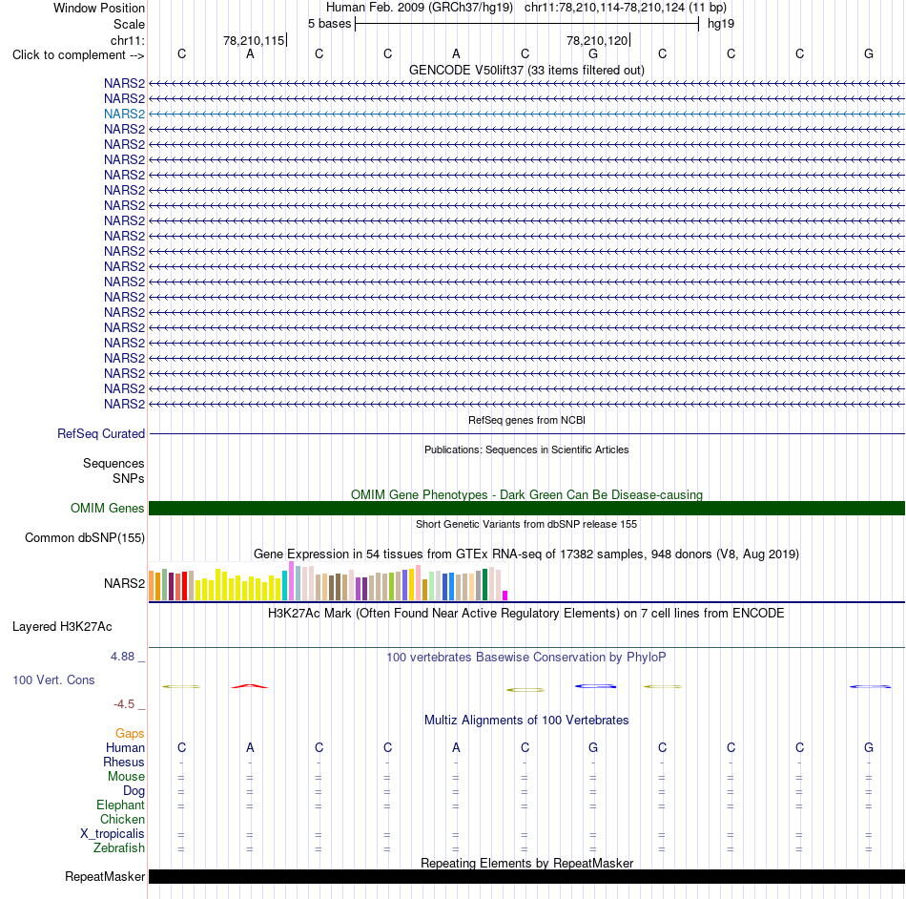906x899 pixels.
Task: Click the dark green bar in GTEx expression chart
Action: (484, 584)
